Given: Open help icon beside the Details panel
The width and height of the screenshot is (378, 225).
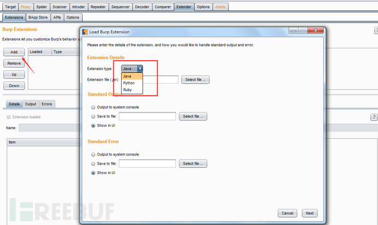Looking at the screenshot, I should pos(374,117).
